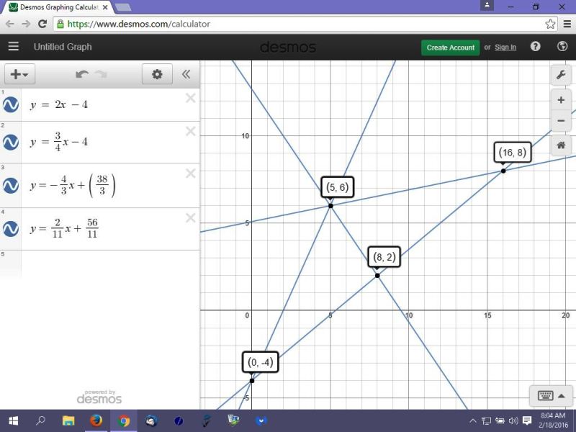Select the Desmos Graphing Calculator tab
This screenshot has width=576, height=432.
click(x=59, y=7)
